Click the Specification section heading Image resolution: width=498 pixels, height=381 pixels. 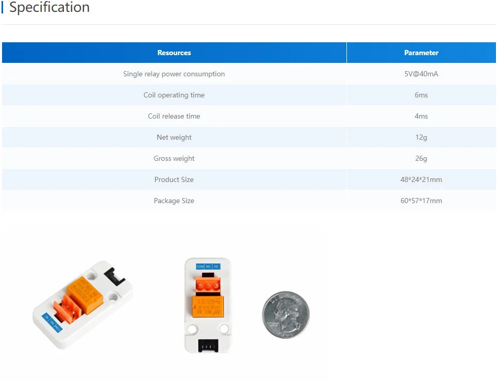point(49,7)
